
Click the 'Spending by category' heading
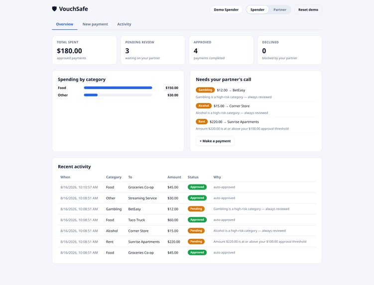82,80
